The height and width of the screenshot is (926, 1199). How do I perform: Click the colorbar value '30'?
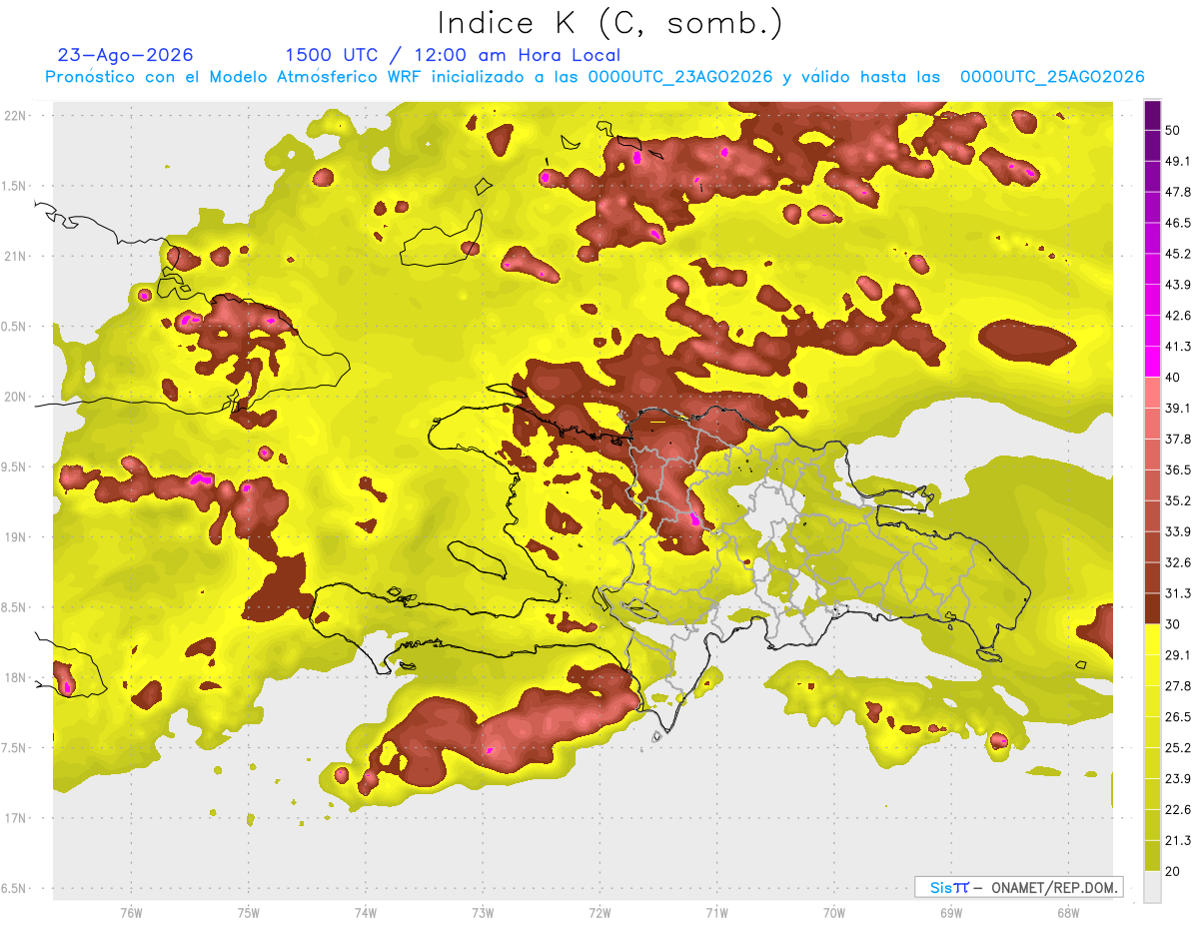pos(1173,624)
